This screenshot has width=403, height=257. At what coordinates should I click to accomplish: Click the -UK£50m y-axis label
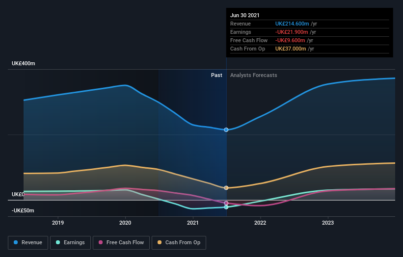click(x=23, y=210)
